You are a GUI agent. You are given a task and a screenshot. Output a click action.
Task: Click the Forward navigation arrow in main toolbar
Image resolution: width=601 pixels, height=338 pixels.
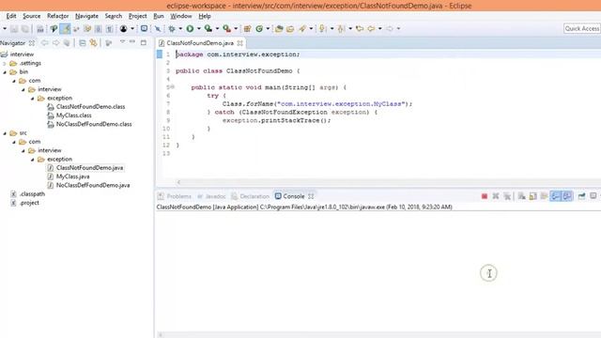point(390,29)
